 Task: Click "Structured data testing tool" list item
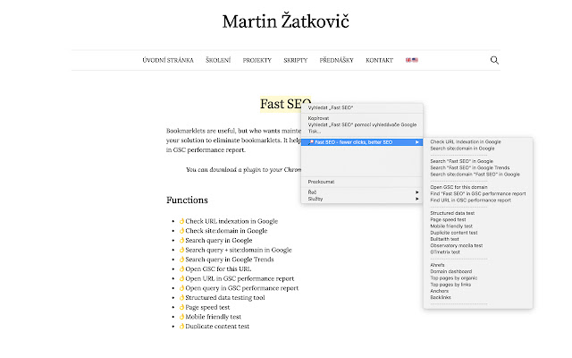[225, 298]
